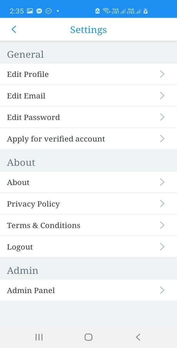Click chevron beside Admin Panel
The image size is (177, 348).
162,290
